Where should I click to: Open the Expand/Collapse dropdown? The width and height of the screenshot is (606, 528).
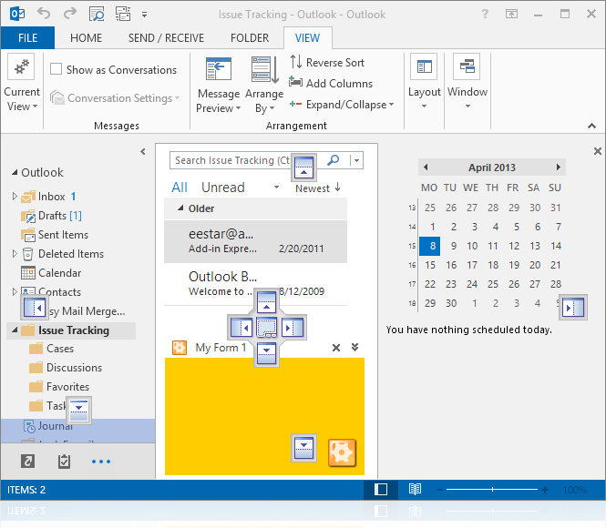pyautogui.click(x=342, y=104)
